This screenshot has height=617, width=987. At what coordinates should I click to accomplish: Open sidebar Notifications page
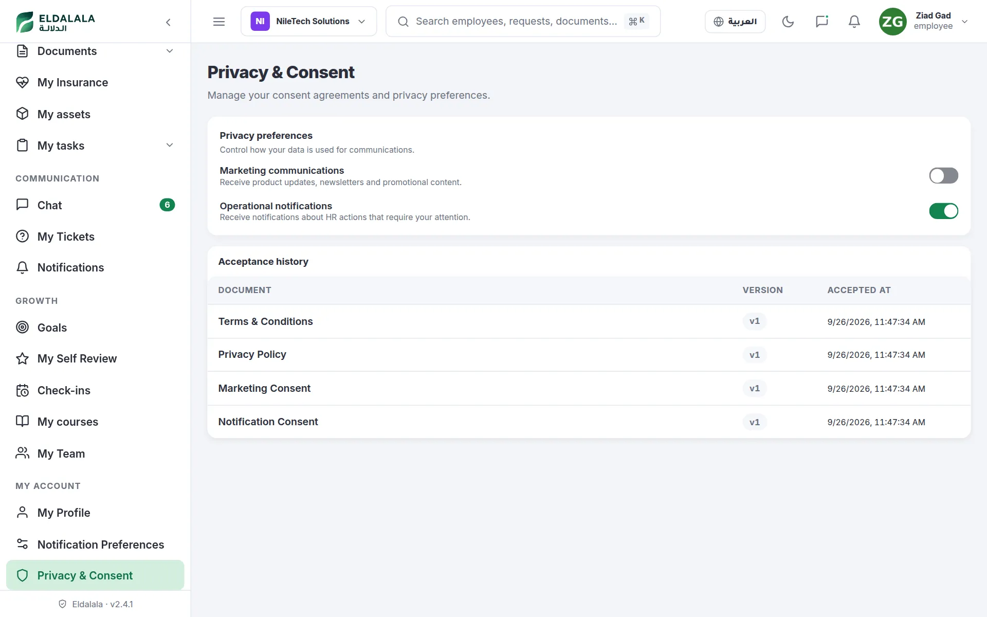tap(95, 267)
